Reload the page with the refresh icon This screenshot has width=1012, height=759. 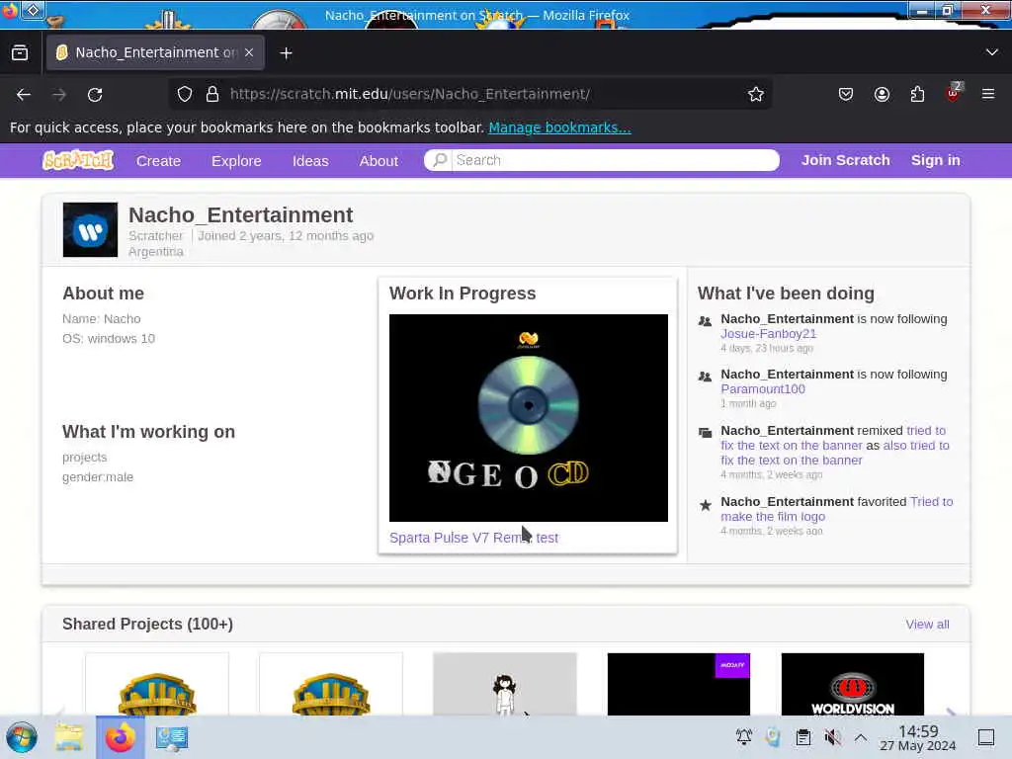tap(95, 94)
